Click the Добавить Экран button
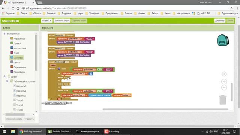Screen dimensions: 240x135 click(62, 21)
